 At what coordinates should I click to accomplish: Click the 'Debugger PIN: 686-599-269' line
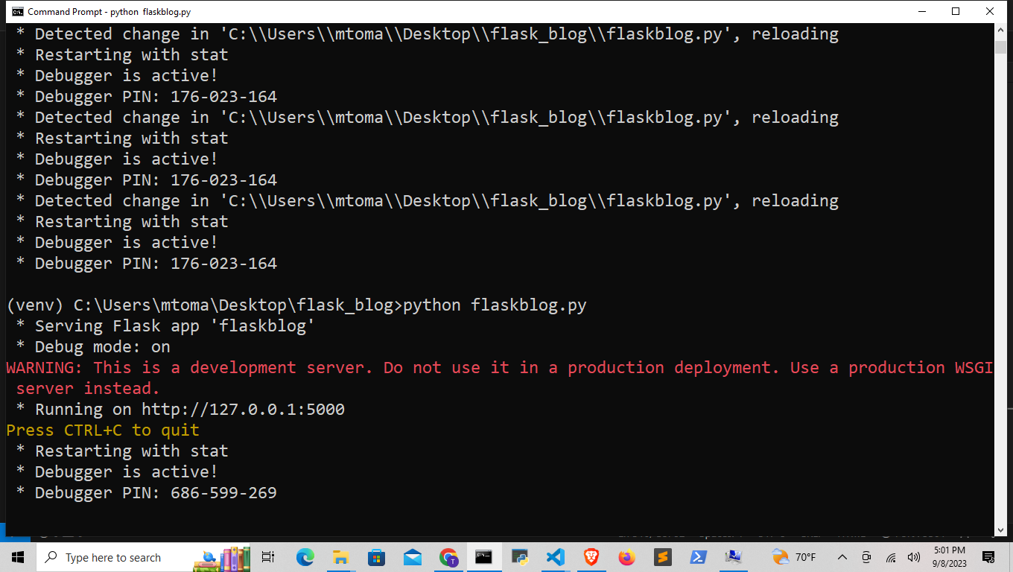pos(146,492)
